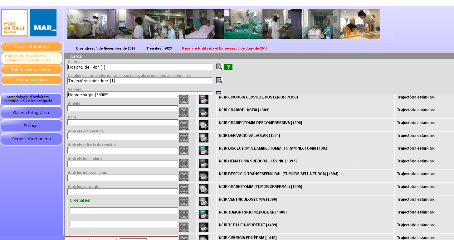454x240 pixels.
Task: Select Catàleg de trajectòries clíniques menu item
Action: [x=32, y=58]
